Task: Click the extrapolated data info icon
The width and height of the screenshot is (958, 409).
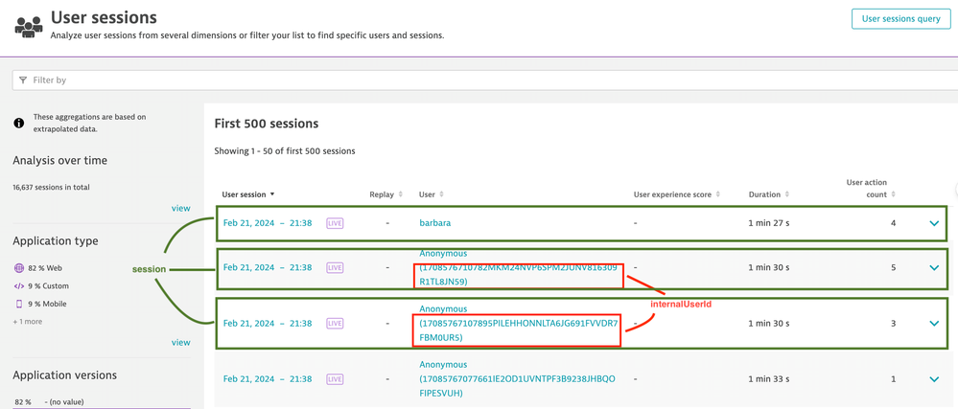Action: click(x=18, y=123)
